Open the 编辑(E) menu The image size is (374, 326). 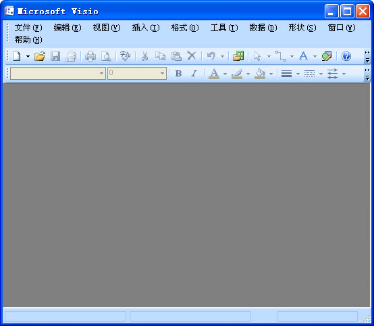68,28
